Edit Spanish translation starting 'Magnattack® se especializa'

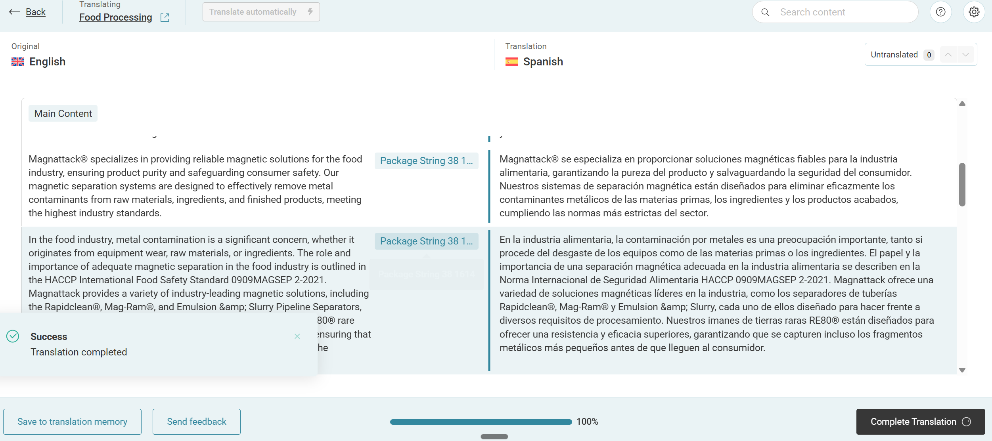tap(706, 186)
